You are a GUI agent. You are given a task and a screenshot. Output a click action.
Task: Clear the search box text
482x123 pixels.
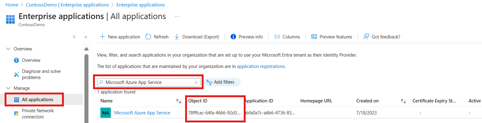(x=196, y=82)
